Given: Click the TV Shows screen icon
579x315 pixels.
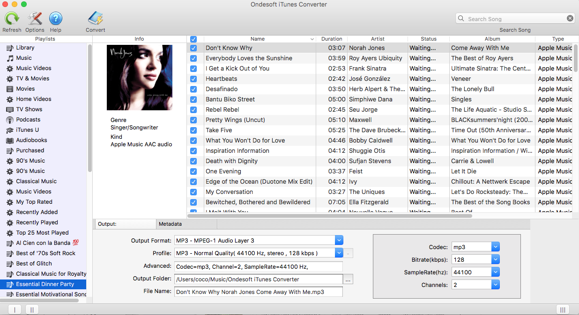Looking at the screenshot, I should click(10, 109).
